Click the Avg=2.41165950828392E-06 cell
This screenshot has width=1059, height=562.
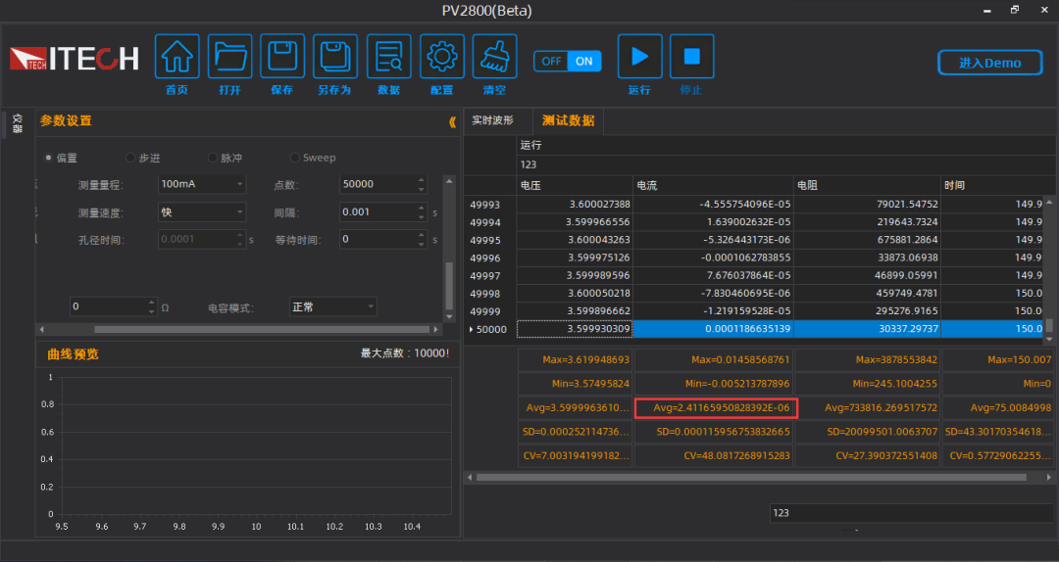(716, 407)
